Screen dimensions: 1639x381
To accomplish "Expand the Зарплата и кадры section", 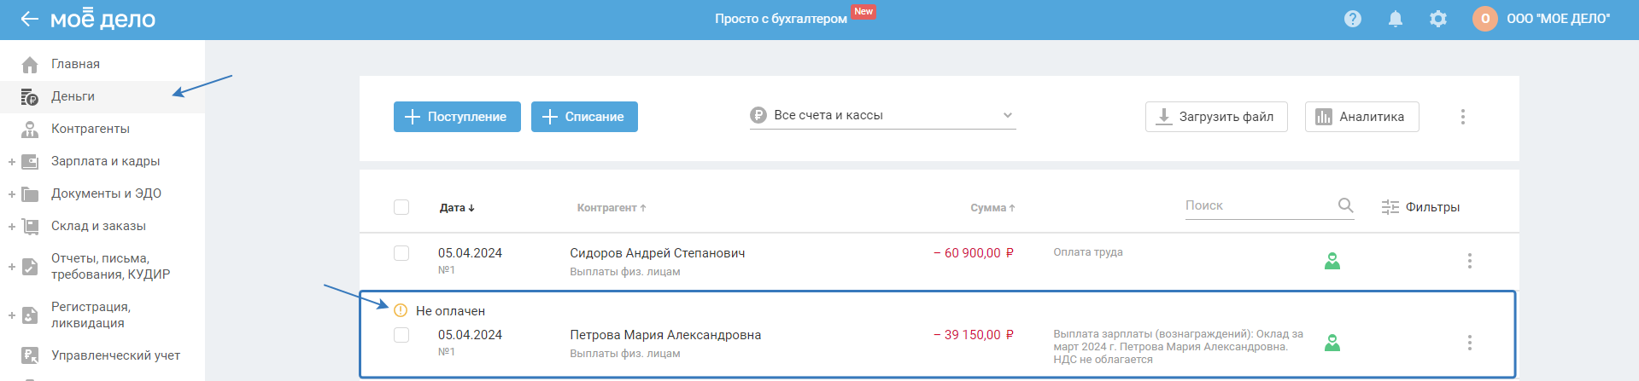I will (x=12, y=161).
